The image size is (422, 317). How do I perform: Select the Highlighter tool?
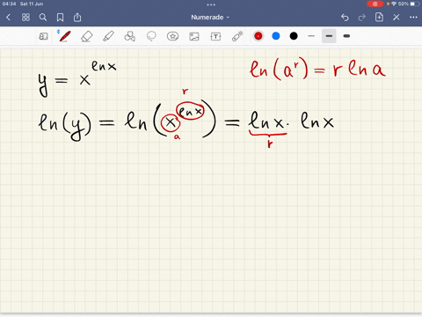tap(108, 36)
